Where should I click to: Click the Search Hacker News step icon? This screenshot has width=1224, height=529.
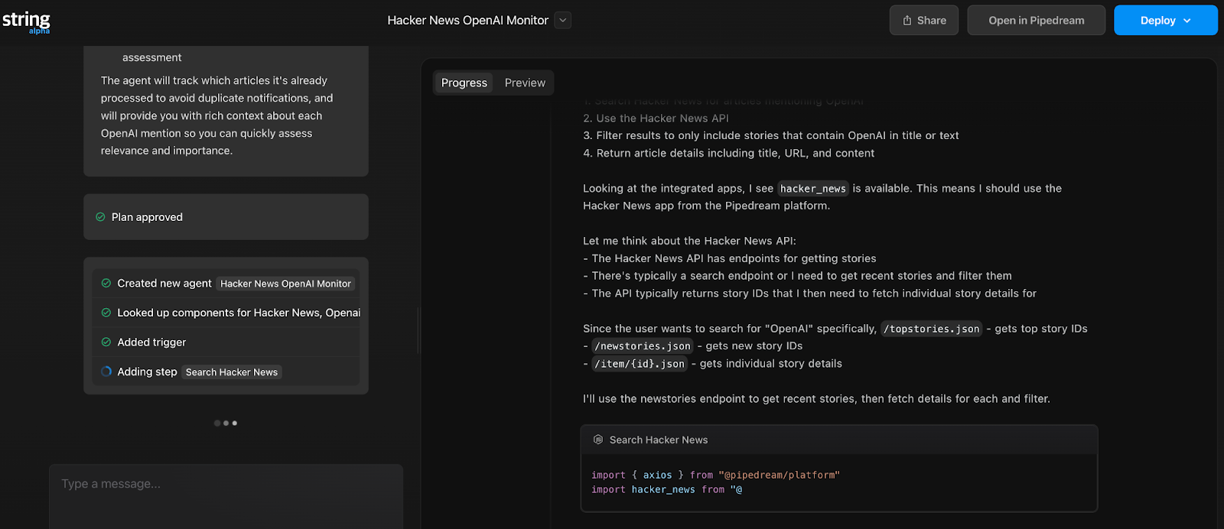tap(598, 440)
